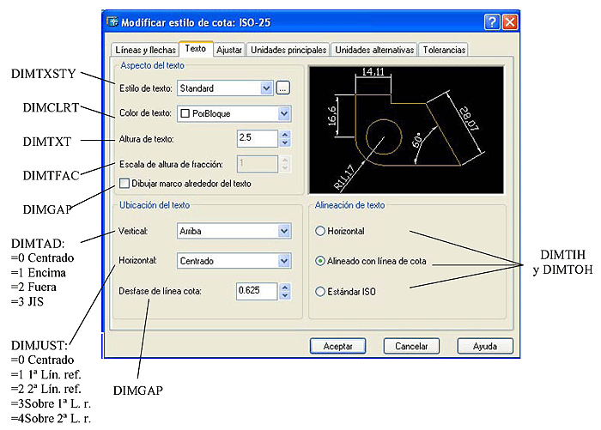Viewport: 601px width, 430px height.
Task: Open Ayuda help button
Action: pyautogui.click(x=485, y=346)
